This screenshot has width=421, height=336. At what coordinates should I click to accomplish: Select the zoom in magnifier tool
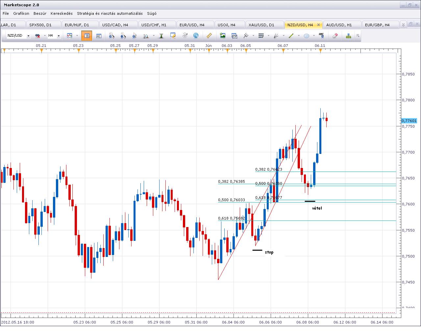tap(111, 36)
